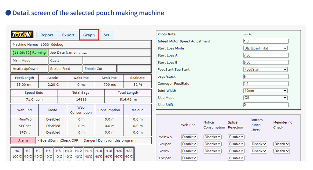313x170 pixels.
Task: Click the Infeed Motor Speed Adjustment field
Action: pyautogui.click(x=266, y=41)
